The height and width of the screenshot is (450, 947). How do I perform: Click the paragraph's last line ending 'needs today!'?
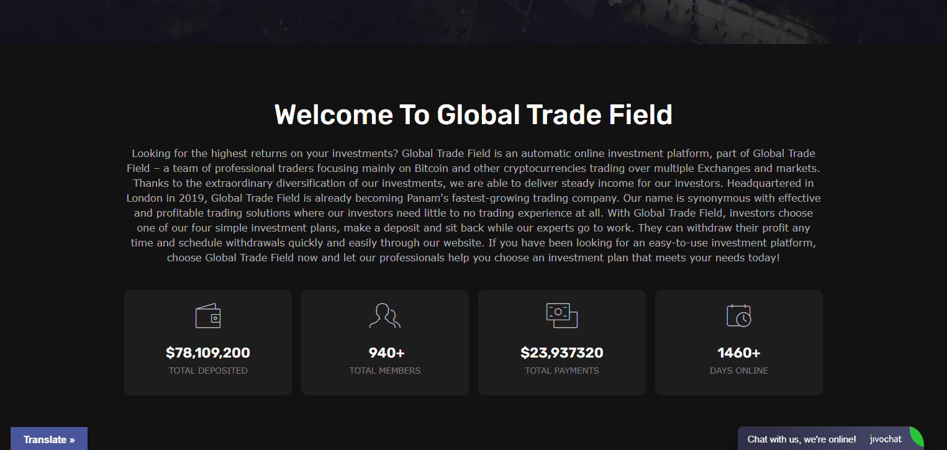[473, 258]
